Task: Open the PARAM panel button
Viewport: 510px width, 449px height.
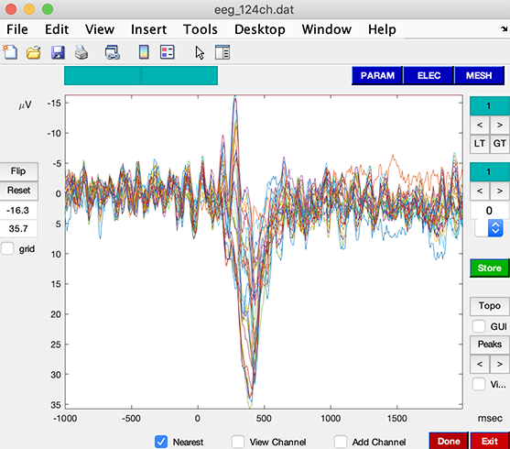Action: click(377, 75)
